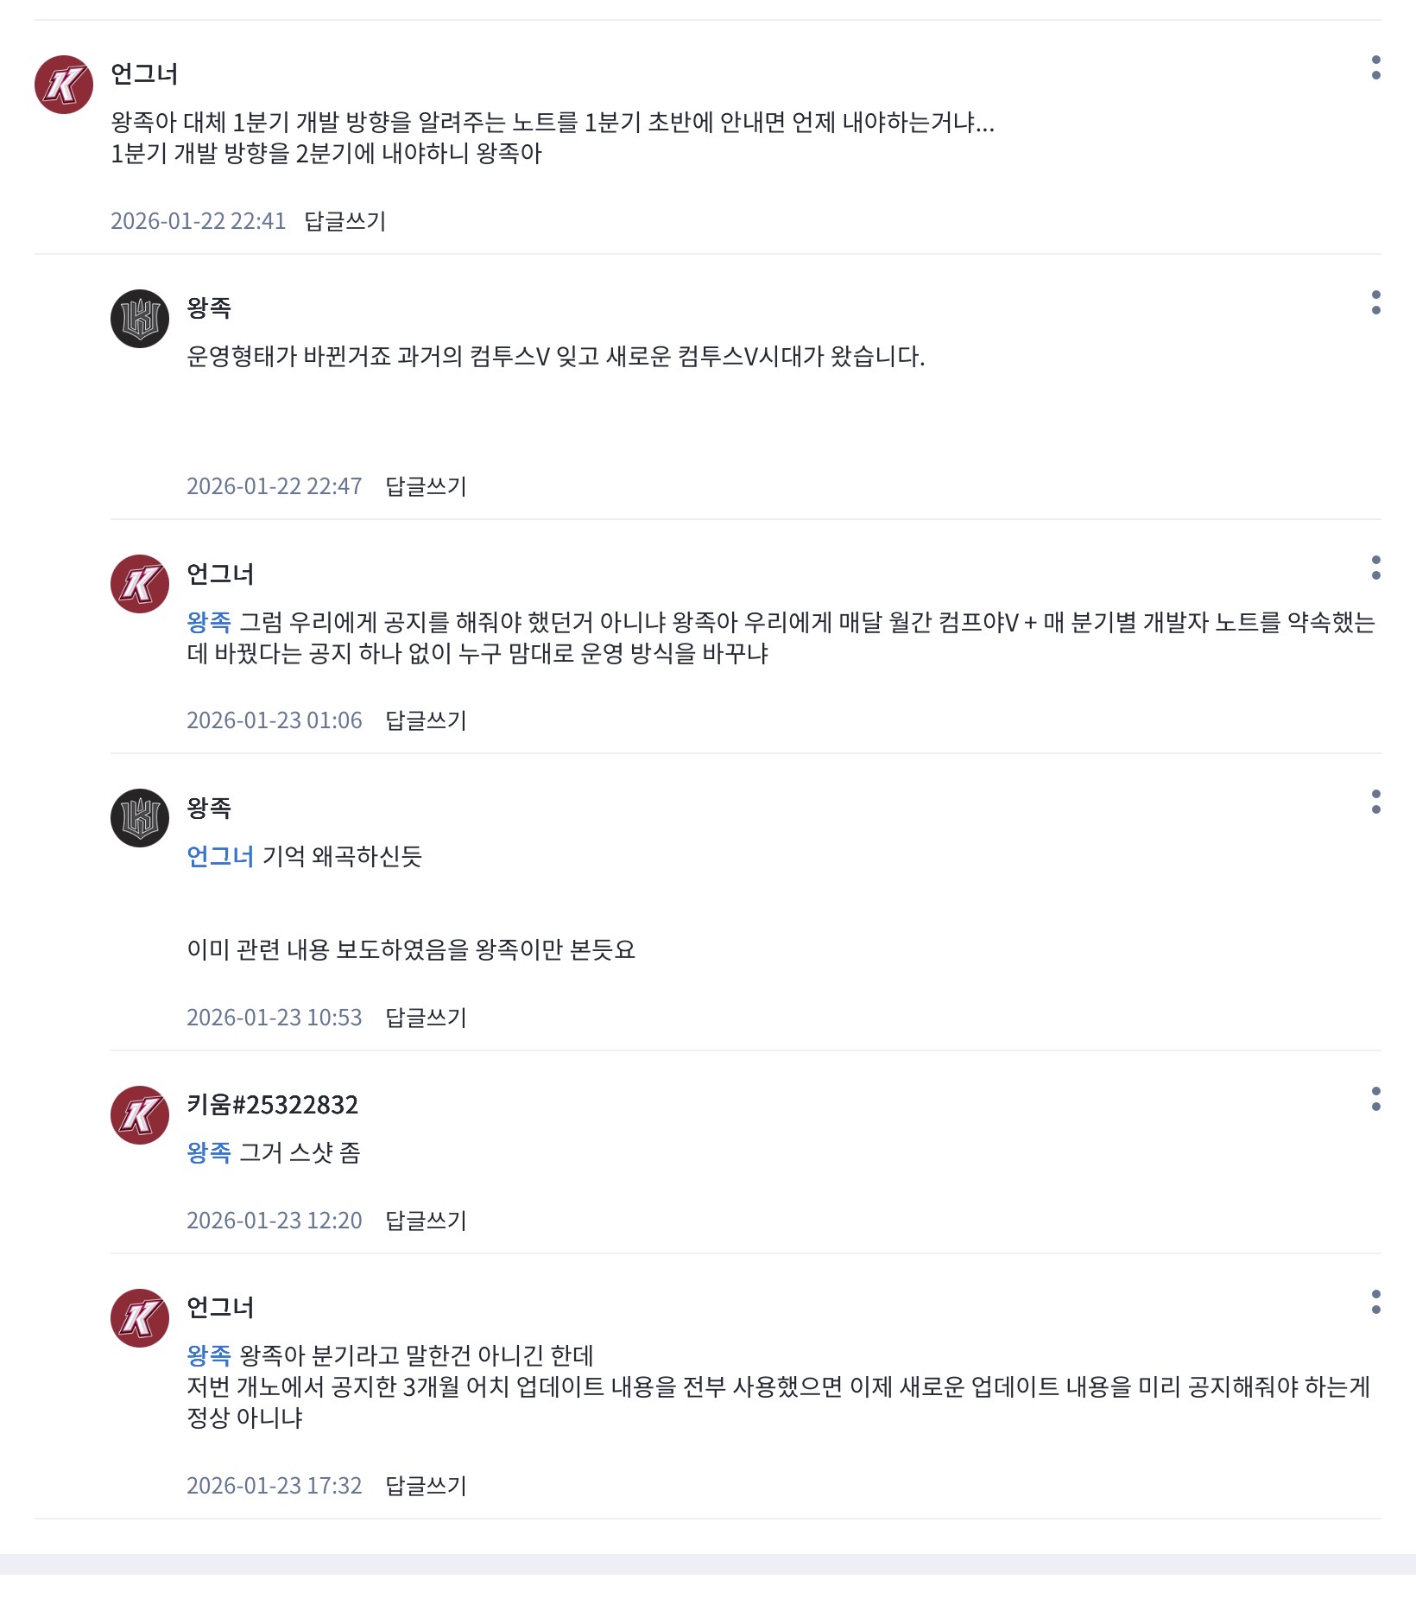Click 답글쓰기 under the 22:41 comment
Screen dimensions: 1416x1605
pos(345,221)
